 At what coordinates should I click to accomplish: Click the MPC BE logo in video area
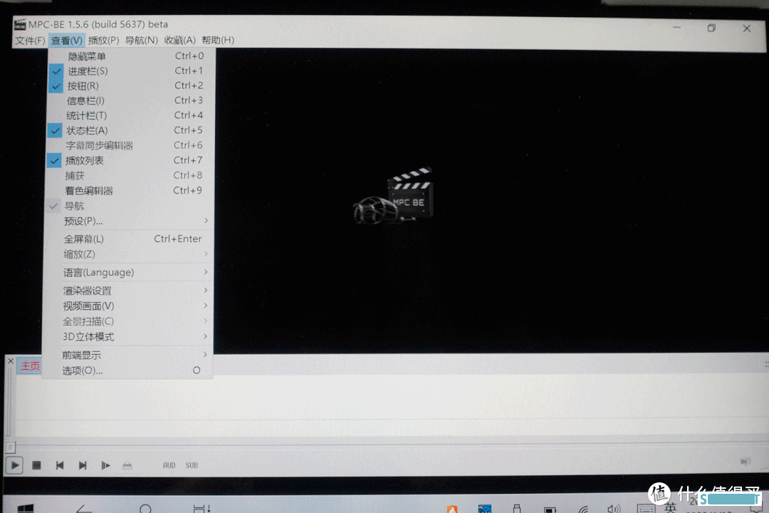coord(393,196)
